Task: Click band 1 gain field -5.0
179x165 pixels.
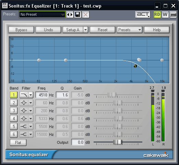Action: tap(78, 95)
